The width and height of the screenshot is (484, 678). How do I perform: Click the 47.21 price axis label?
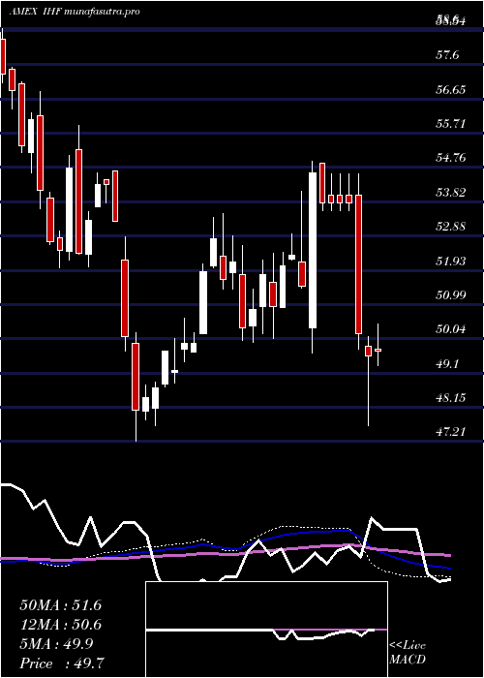(x=450, y=431)
